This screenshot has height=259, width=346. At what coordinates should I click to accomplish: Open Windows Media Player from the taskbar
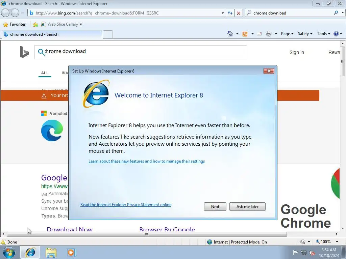(x=72, y=253)
